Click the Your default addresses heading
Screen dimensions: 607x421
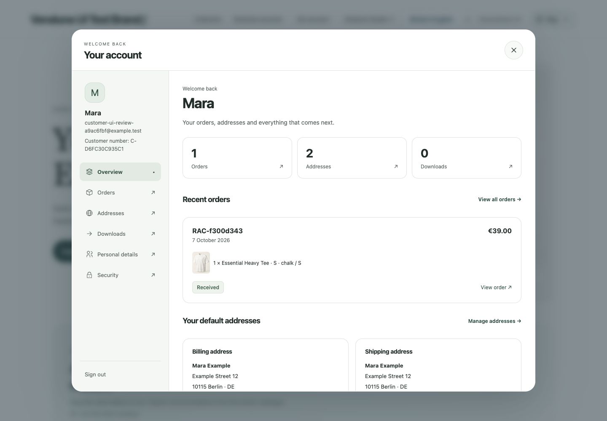coord(221,321)
